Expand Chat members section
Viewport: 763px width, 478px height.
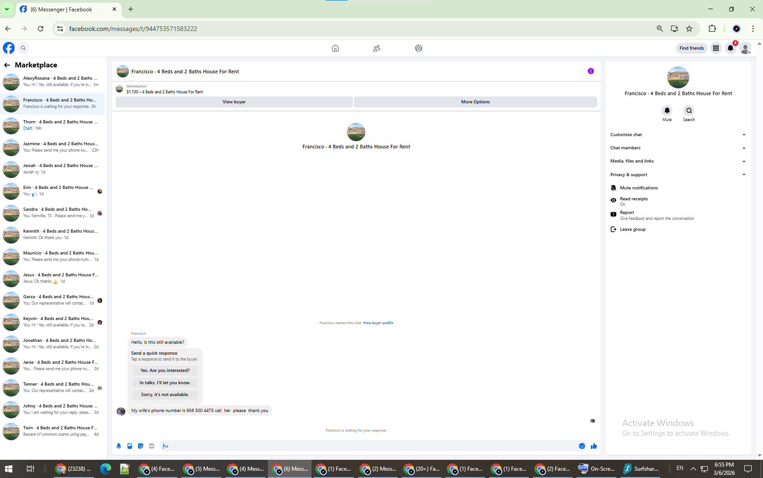(678, 148)
